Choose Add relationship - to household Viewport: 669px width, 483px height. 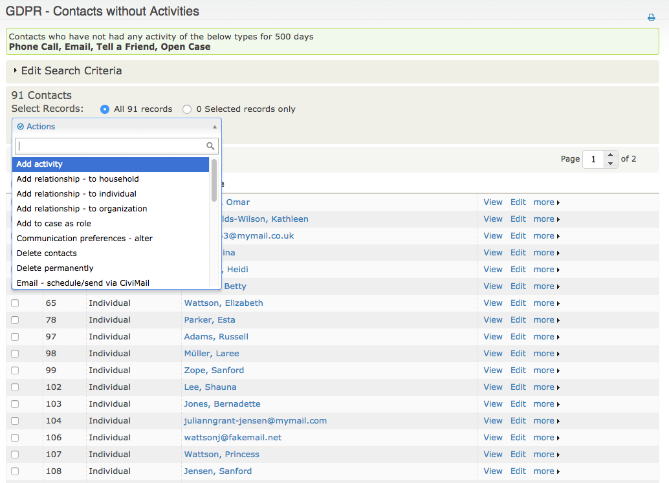(111, 179)
